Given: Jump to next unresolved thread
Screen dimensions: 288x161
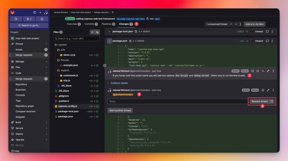Looking at the screenshot, I should tap(236, 24).
